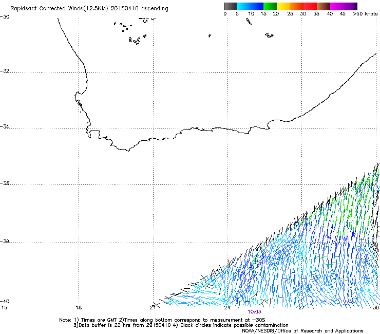
Task: Click the 'NOAA/NESDIS/Office of Research and Applications' credit
Action: pyautogui.click(x=302, y=331)
